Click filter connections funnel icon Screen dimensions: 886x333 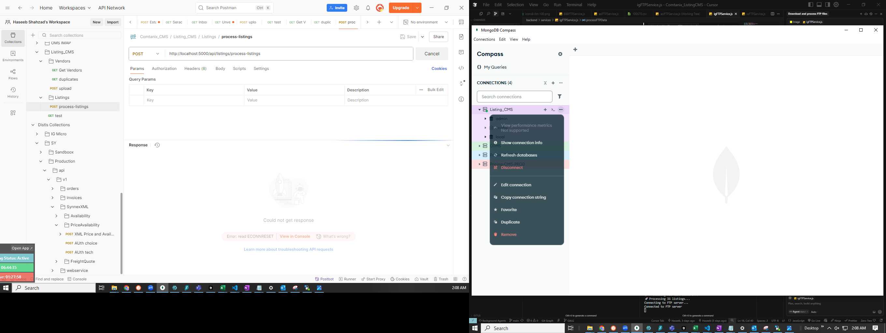coord(560,97)
